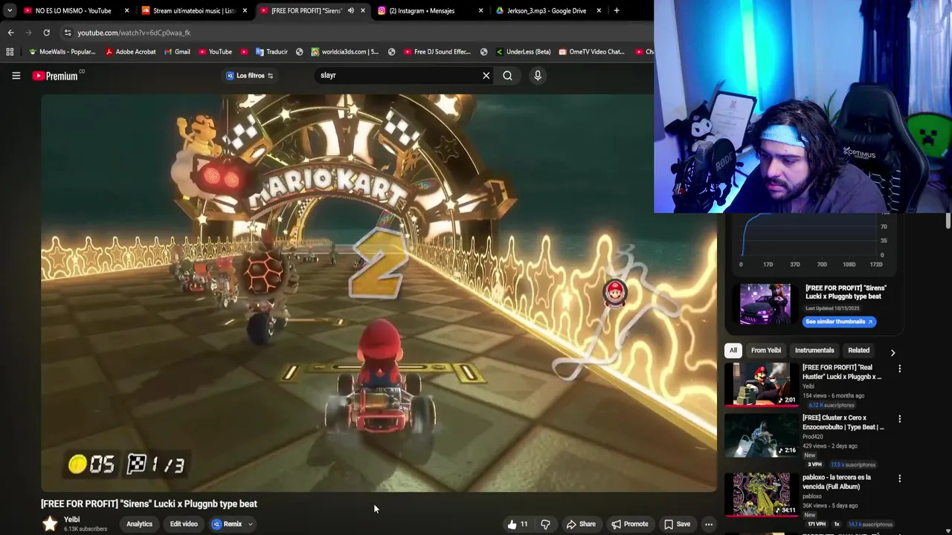Open the YouTube hamburger guide menu
The height and width of the screenshot is (535, 952).
click(x=16, y=75)
